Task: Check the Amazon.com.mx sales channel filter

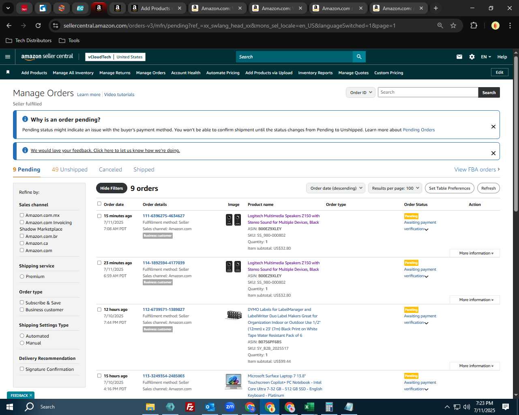Action: 22,215
